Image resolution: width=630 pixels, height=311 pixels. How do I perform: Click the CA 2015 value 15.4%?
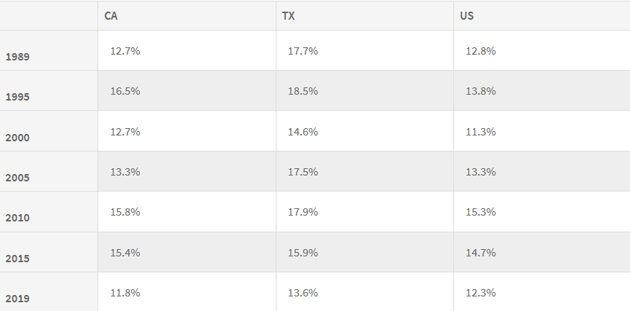(125, 253)
